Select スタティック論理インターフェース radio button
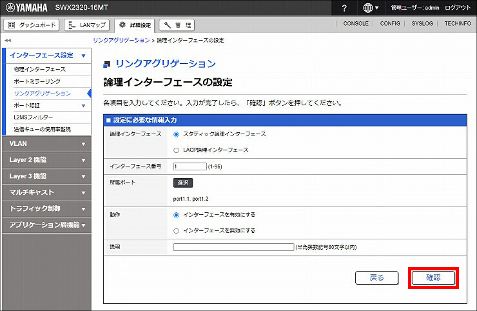Screen dimensions: 477x311 pos(176,134)
